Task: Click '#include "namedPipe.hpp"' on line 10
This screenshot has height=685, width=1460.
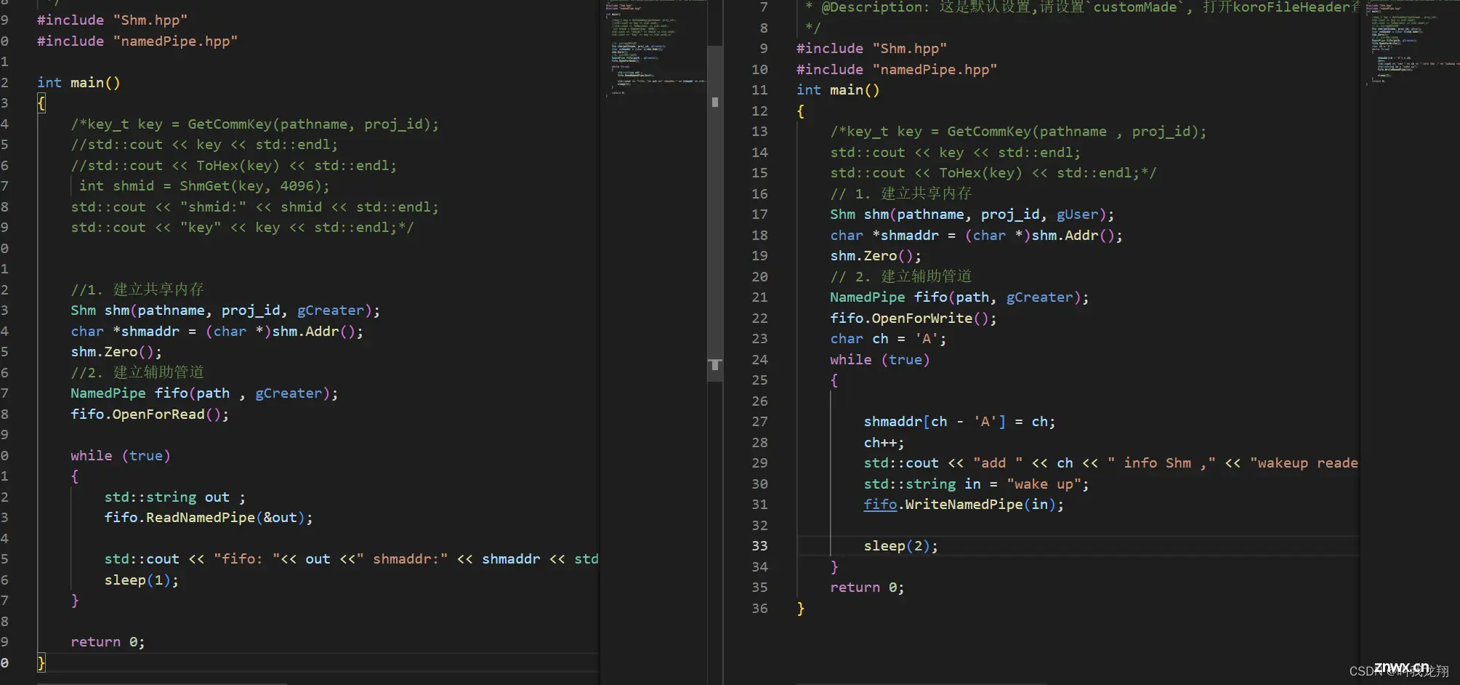Action: pyautogui.click(x=897, y=70)
